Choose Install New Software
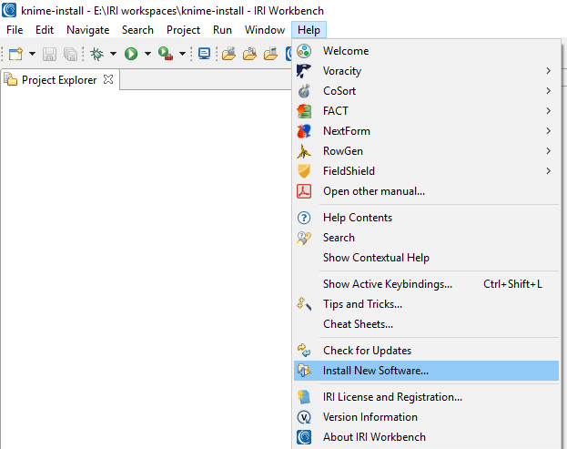The width and height of the screenshot is (567, 449). (x=426, y=371)
